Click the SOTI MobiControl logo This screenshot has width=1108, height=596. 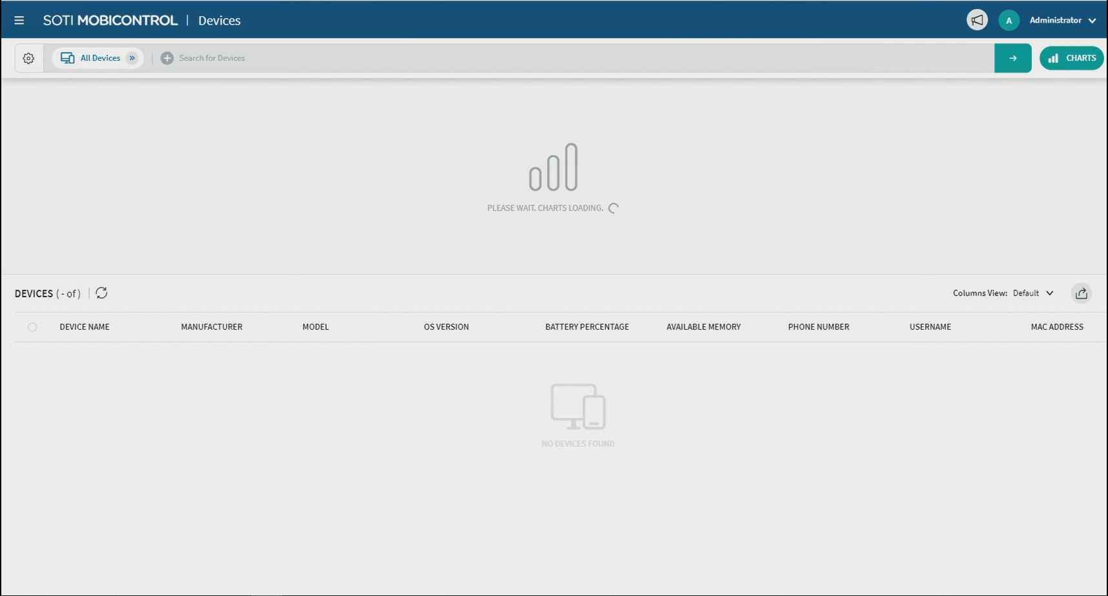tap(110, 20)
